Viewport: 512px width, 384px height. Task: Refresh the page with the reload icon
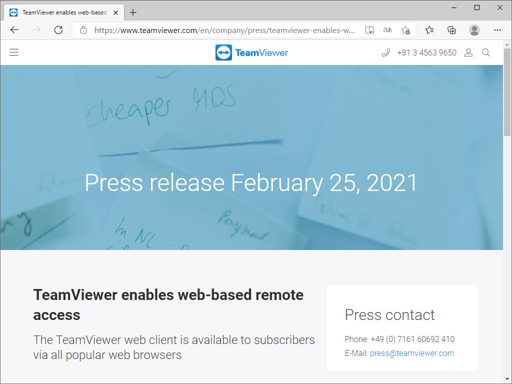tap(58, 30)
